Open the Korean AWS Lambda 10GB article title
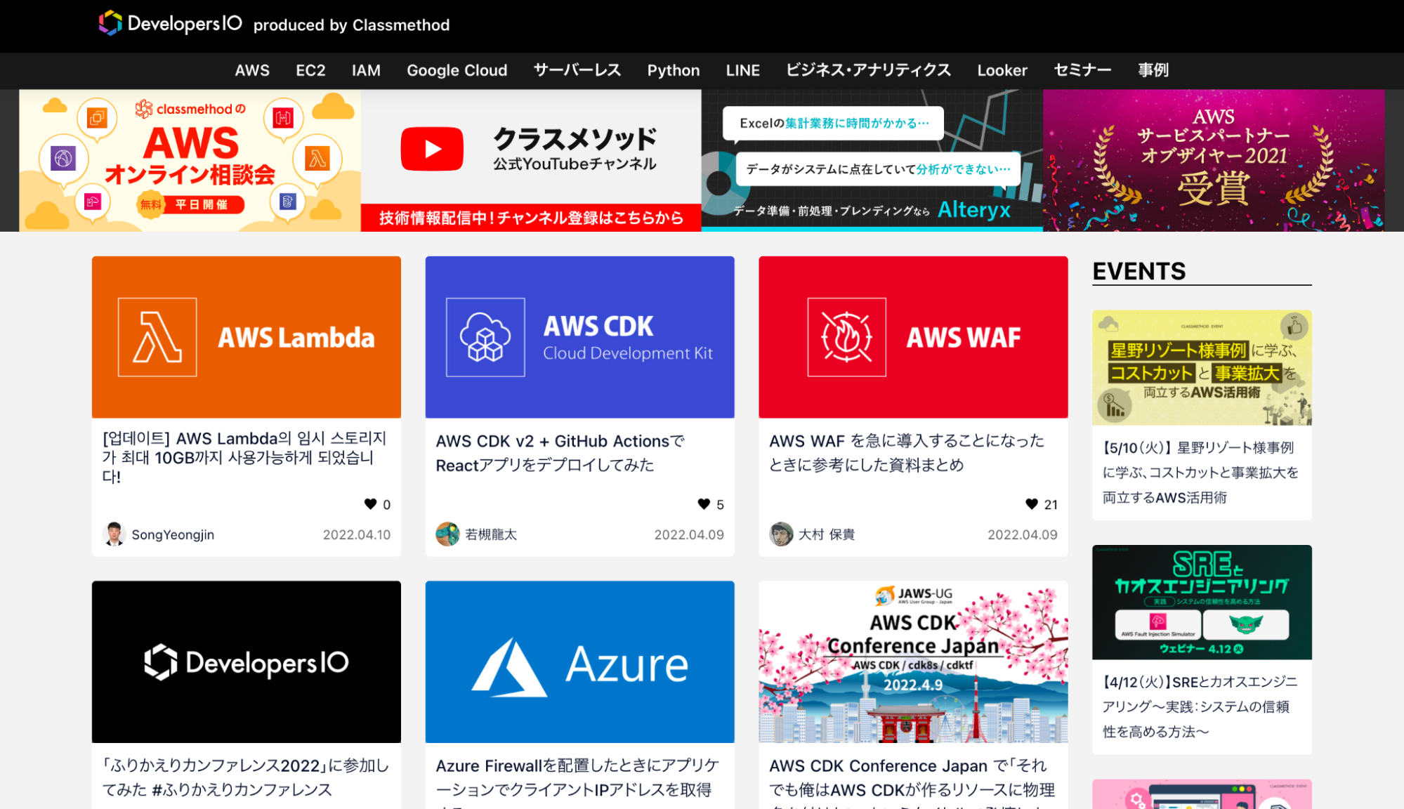The width and height of the screenshot is (1404, 809). [244, 457]
